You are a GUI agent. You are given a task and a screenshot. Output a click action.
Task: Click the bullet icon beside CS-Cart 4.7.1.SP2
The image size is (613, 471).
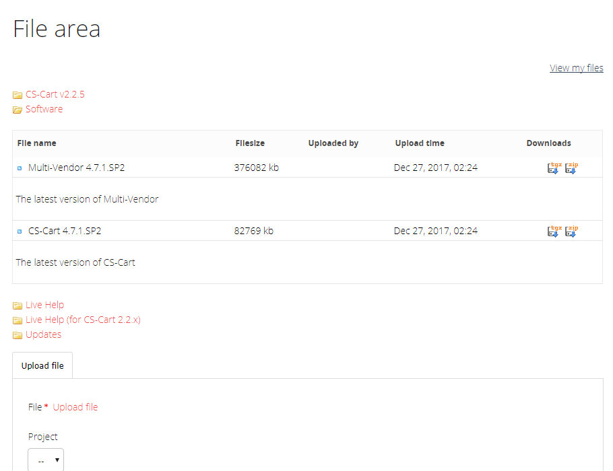pyautogui.click(x=20, y=231)
